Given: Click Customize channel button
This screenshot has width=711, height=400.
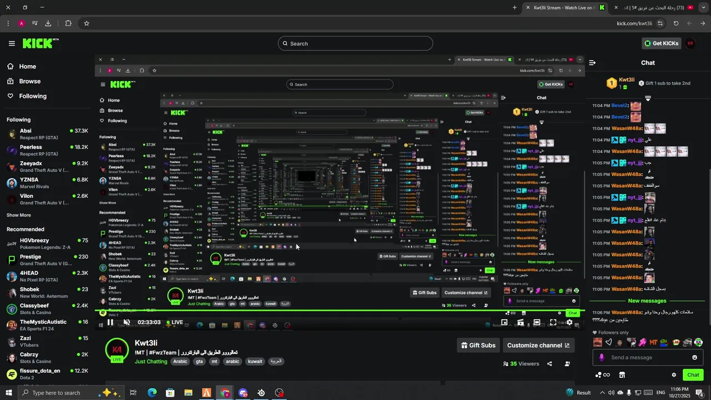Looking at the screenshot, I should [538, 345].
